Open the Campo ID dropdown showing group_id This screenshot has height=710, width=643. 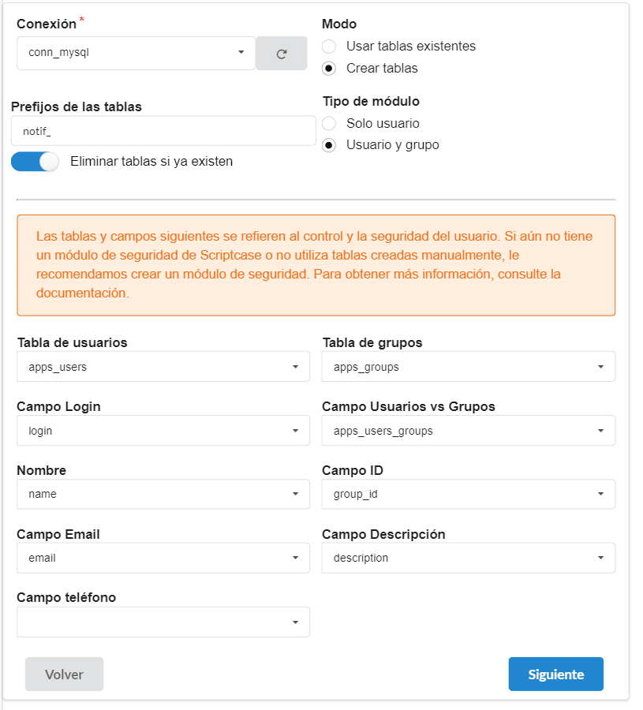468,494
